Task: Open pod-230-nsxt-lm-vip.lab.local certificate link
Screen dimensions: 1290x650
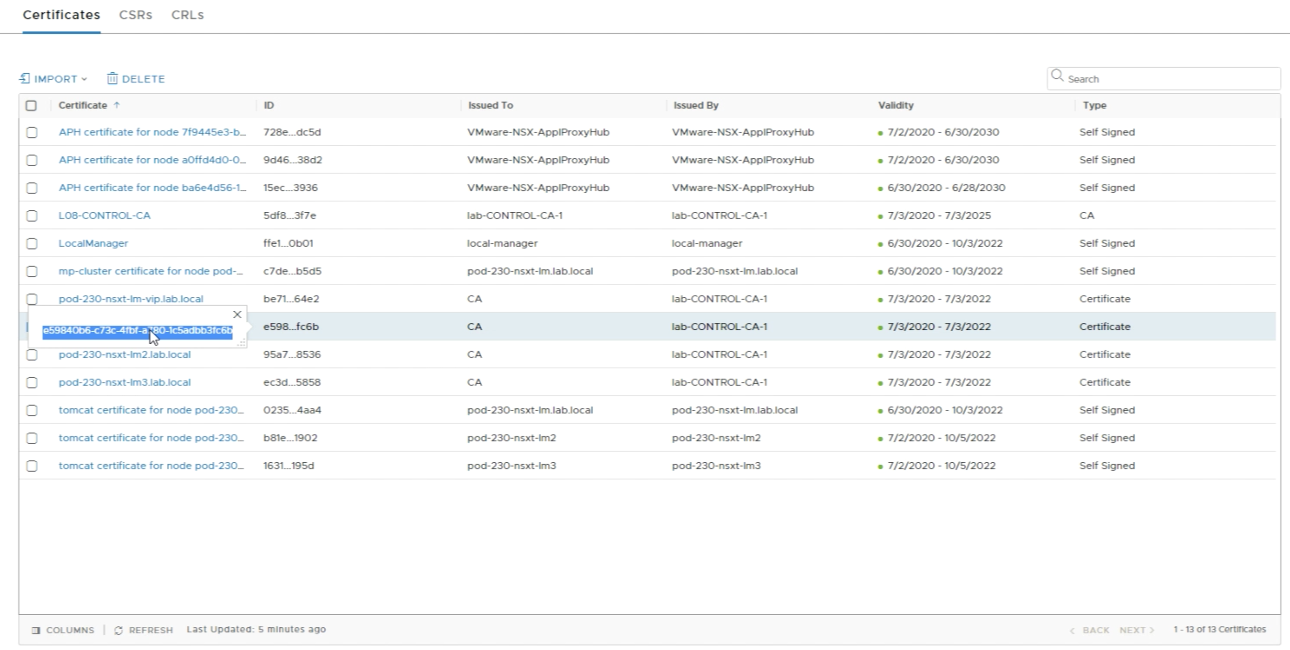Action: (x=131, y=299)
